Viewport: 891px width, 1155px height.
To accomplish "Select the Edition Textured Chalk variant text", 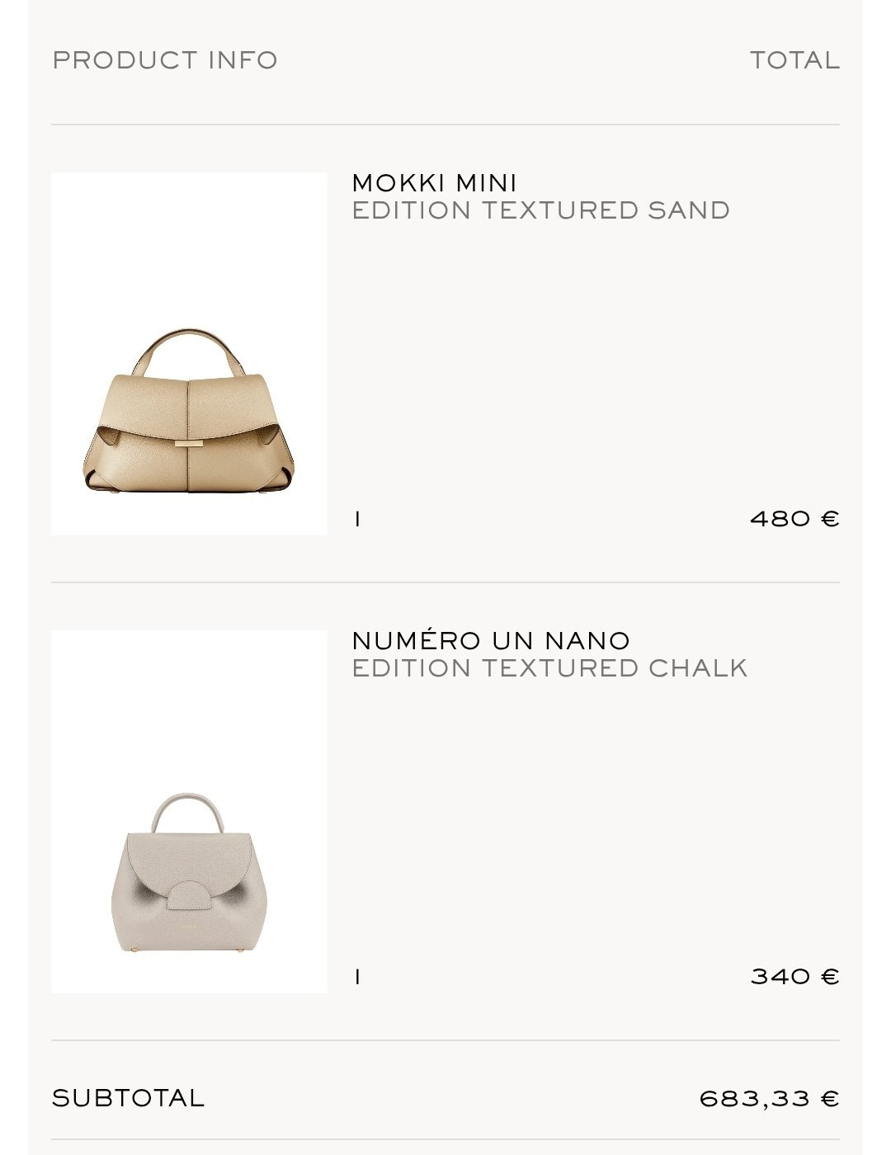I will (549, 668).
